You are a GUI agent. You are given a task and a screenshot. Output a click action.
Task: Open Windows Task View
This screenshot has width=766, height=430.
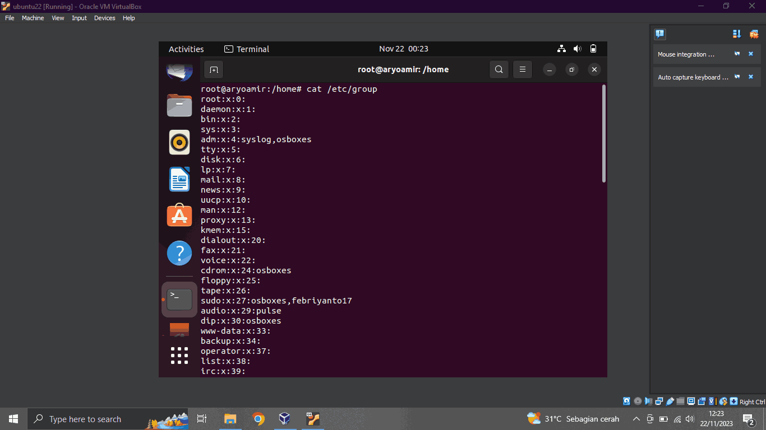pyautogui.click(x=202, y=419)
